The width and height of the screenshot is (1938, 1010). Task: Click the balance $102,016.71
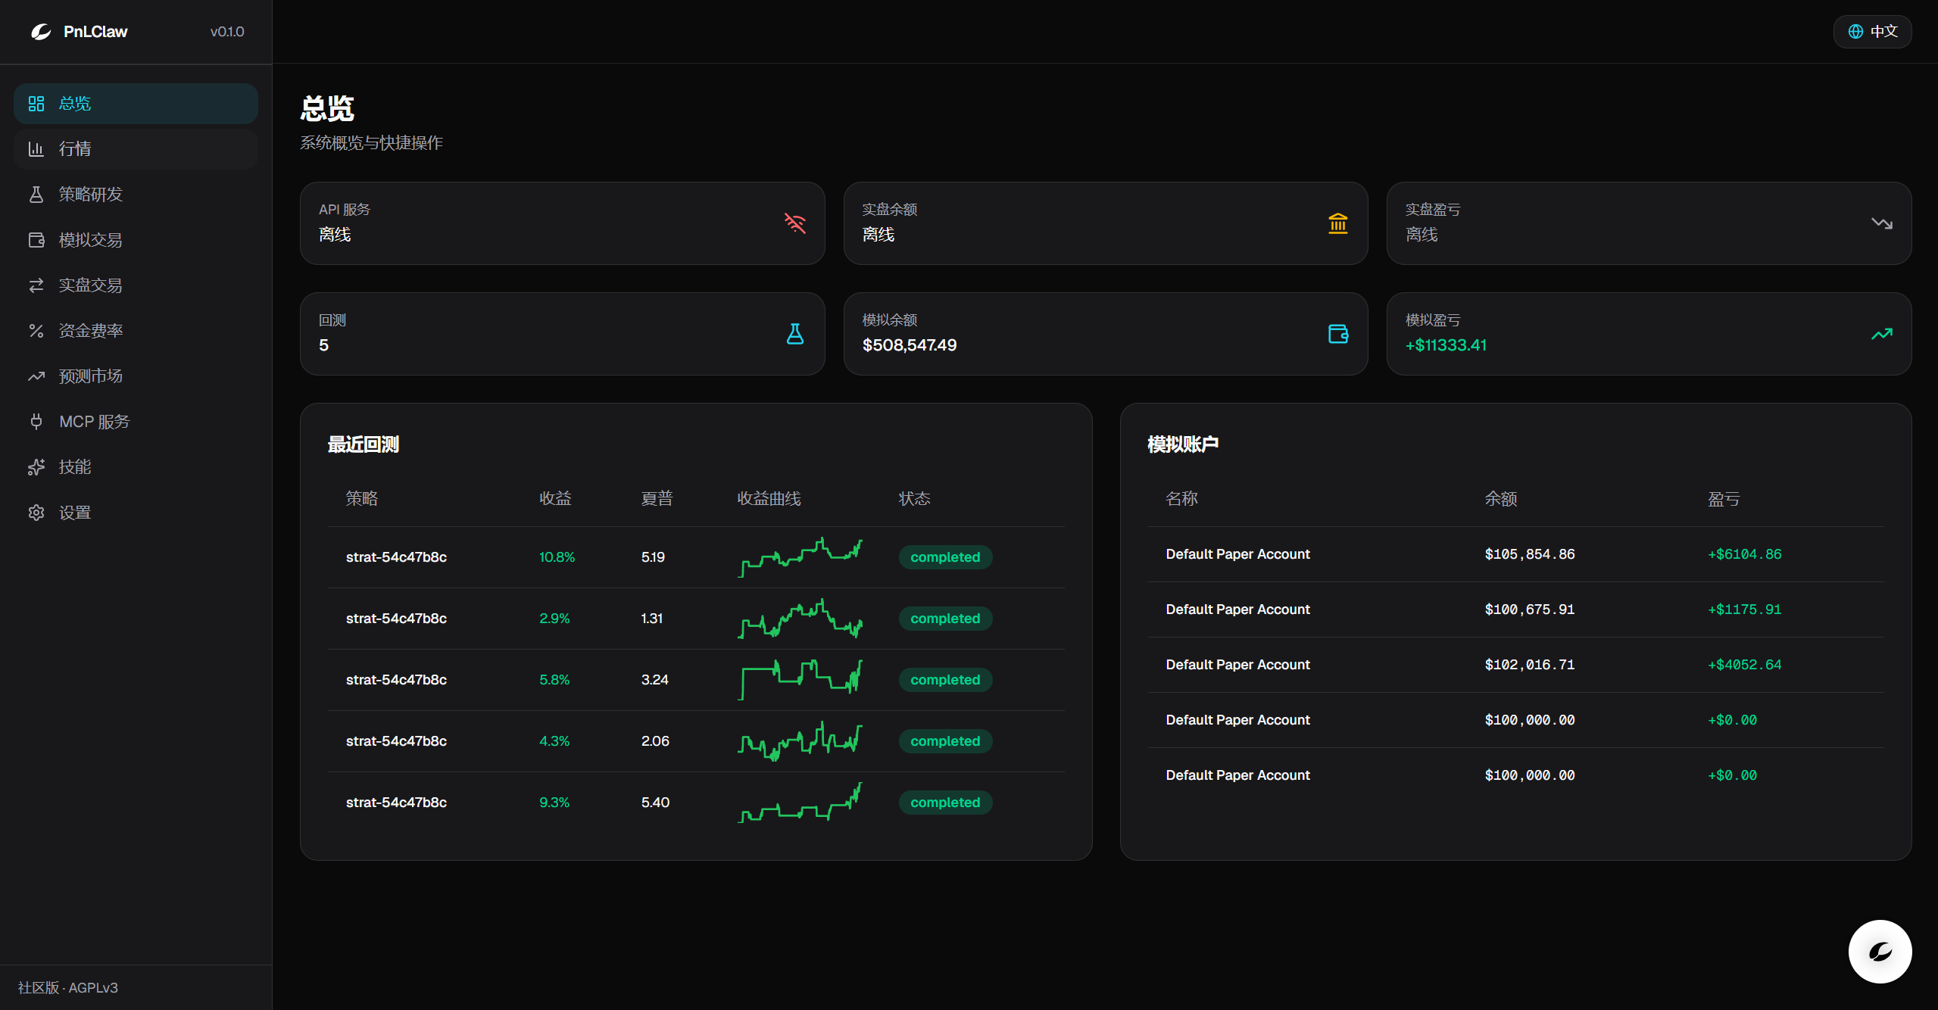click(1529, 665)
